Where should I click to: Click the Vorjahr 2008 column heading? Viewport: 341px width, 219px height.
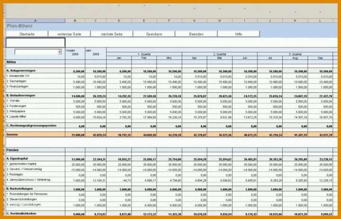[x=75, y=53]
